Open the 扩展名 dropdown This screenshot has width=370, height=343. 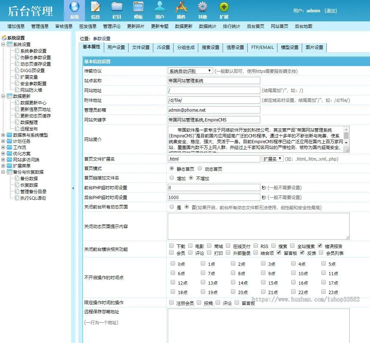(273, 159)
